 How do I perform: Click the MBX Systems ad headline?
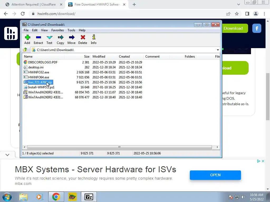click(95, 169)
